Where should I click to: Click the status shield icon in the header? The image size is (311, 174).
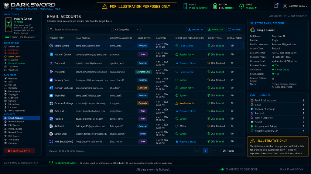tap(241, 6)
